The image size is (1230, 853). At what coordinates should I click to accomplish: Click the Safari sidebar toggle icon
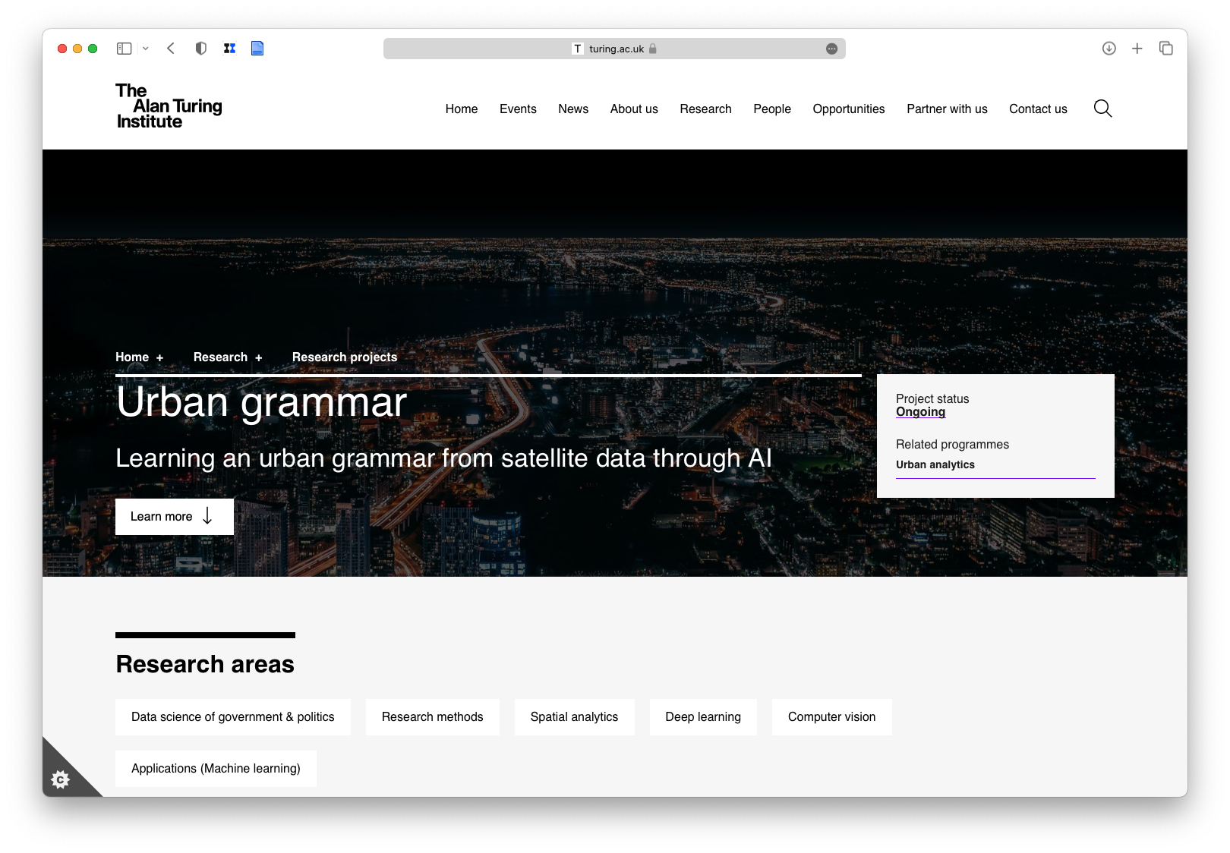[125, 49]
